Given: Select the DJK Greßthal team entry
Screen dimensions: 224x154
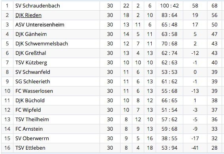Looking at the screenshot, I should pos(31,53).
